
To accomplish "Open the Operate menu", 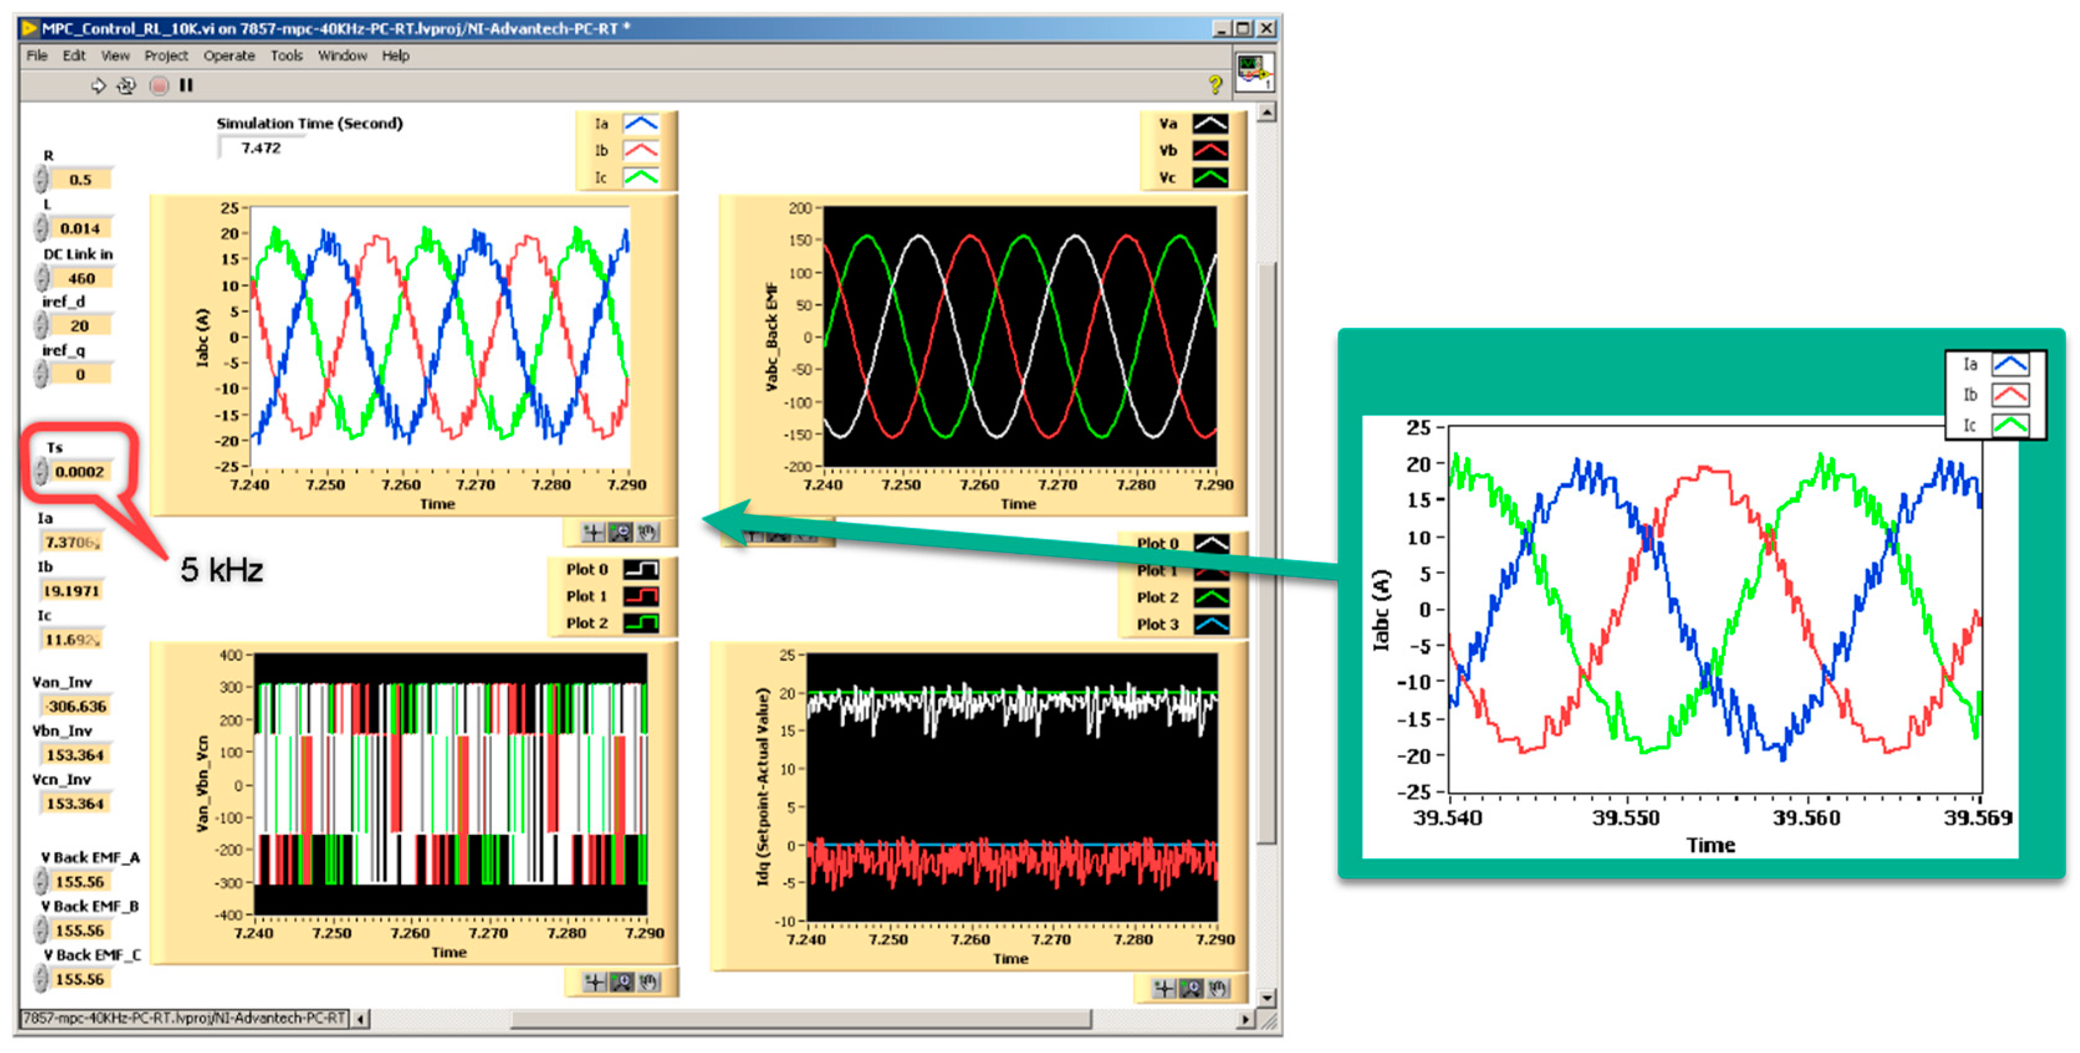I will click(229, 56).
